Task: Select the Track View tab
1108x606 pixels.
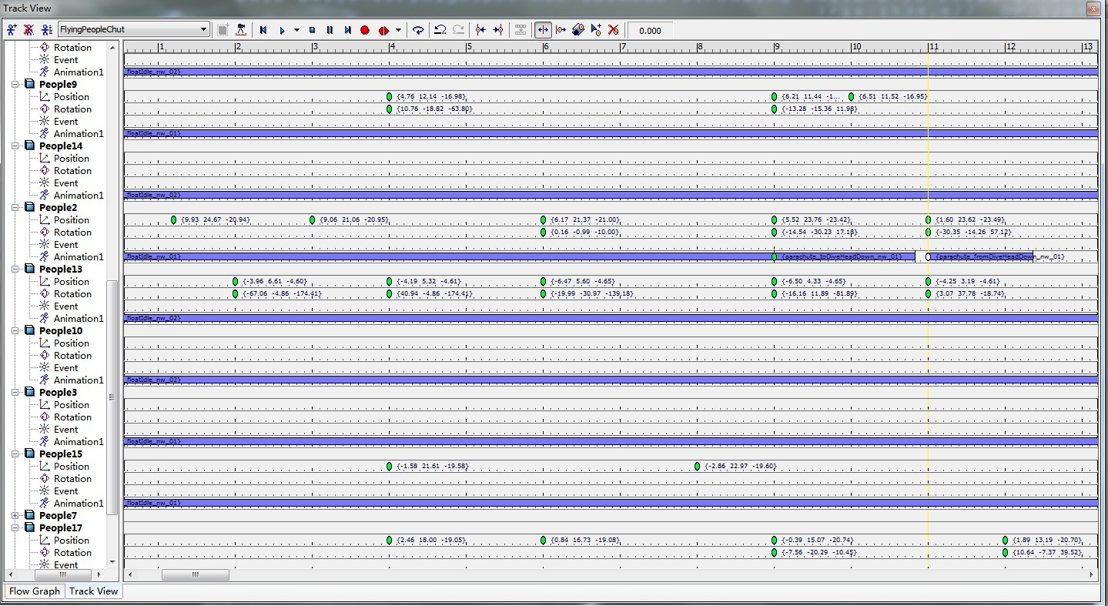Action: pos(93,591)
